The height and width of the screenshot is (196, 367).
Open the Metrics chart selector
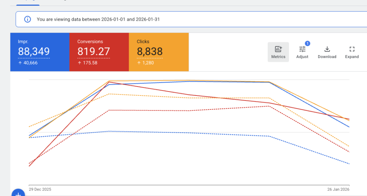coord(278,52)
